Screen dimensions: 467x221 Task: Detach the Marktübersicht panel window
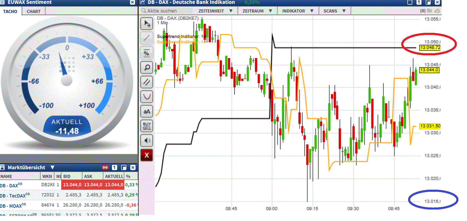tap(124, 168)
